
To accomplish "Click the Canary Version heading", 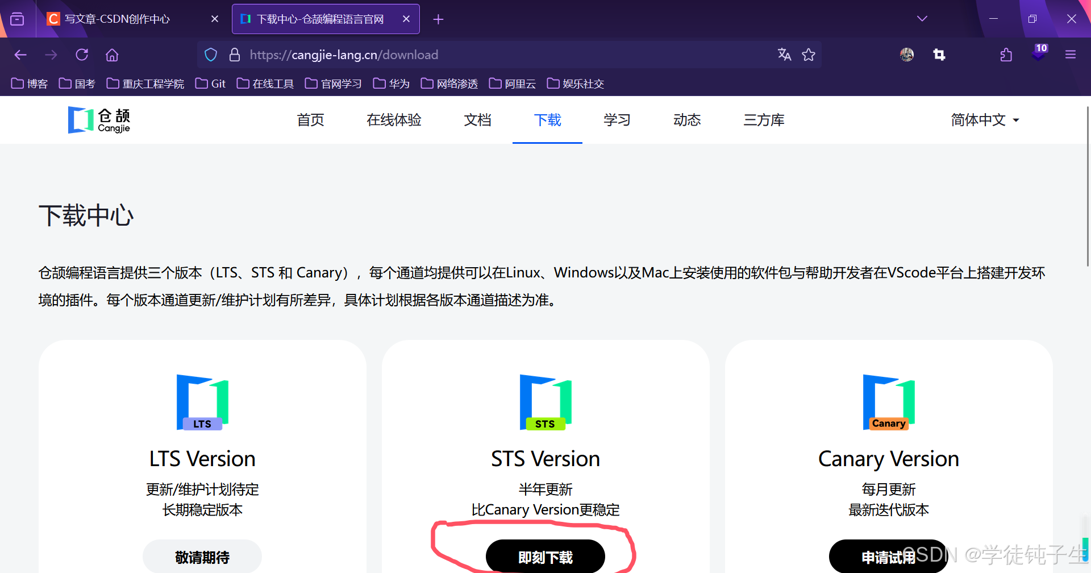I will [x=889, y=459].
